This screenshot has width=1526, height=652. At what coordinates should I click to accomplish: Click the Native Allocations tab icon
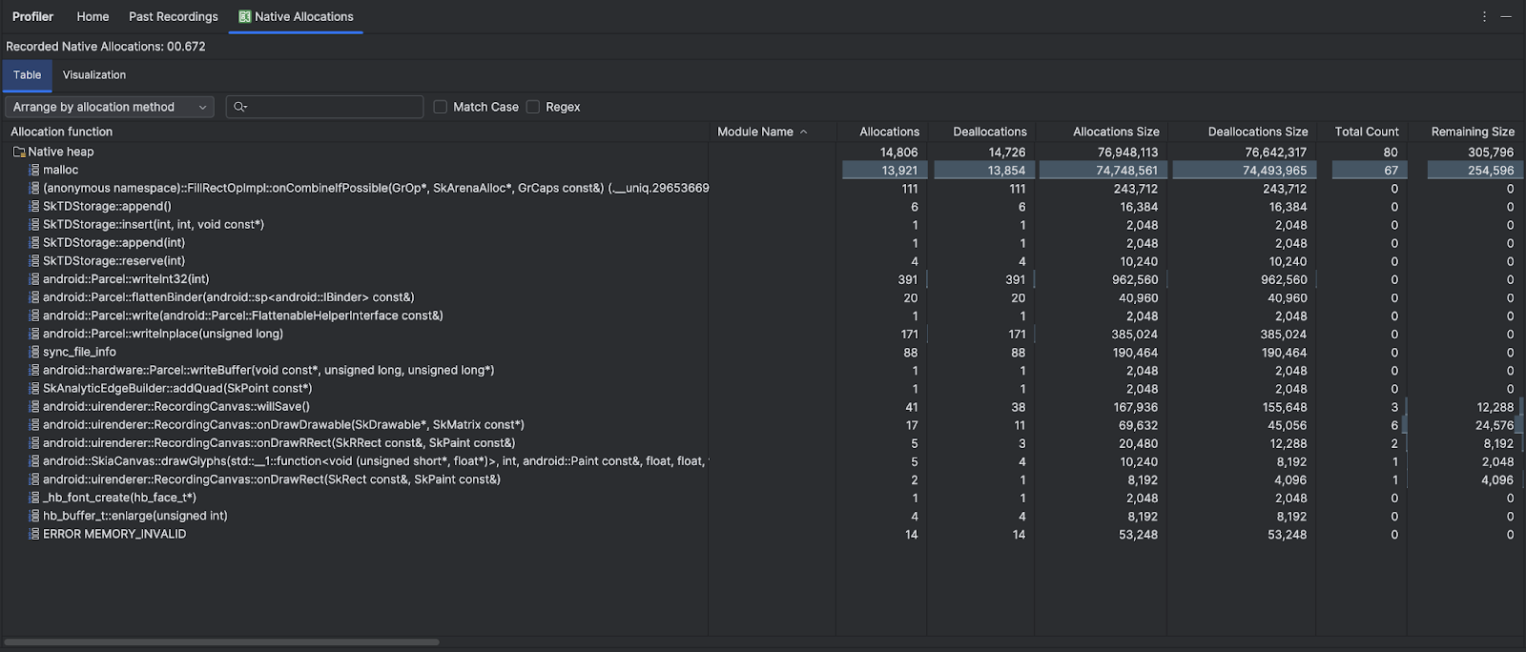tap(245, 16)
